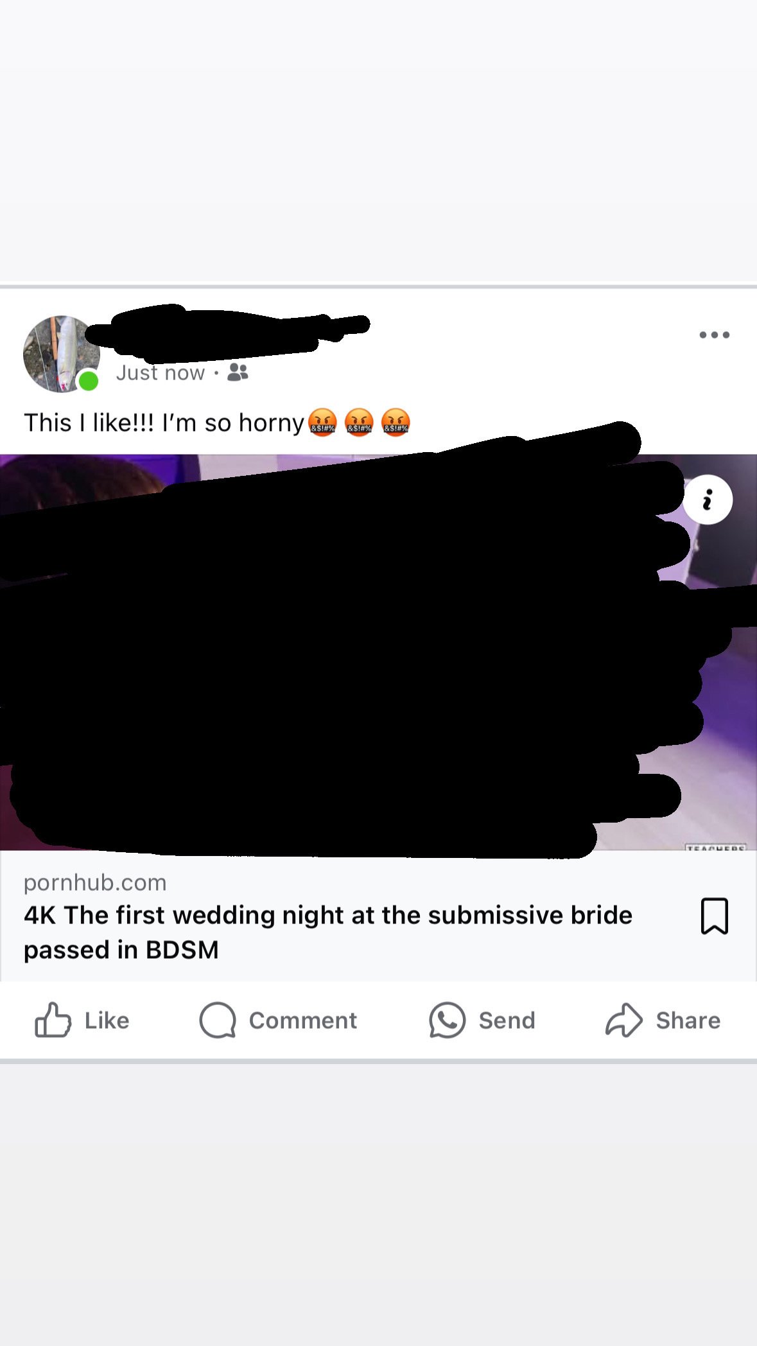The height and width of the screenshot is (1346, 757).
Task: Tap the "Share" text label
Action: point(688,1020)
